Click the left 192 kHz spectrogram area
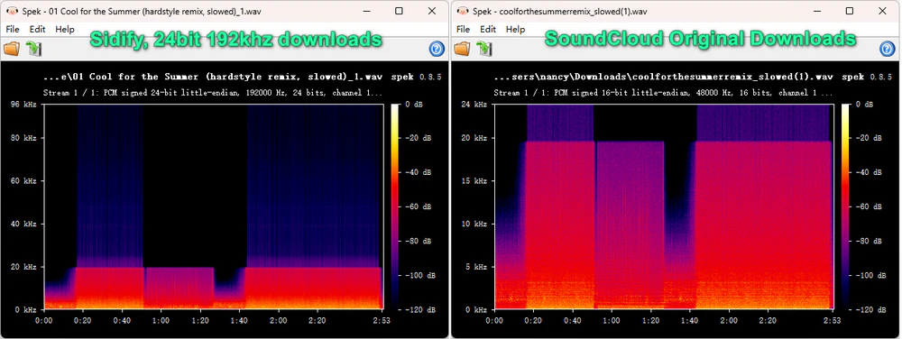The image size is (902, 339). (214, 206)
